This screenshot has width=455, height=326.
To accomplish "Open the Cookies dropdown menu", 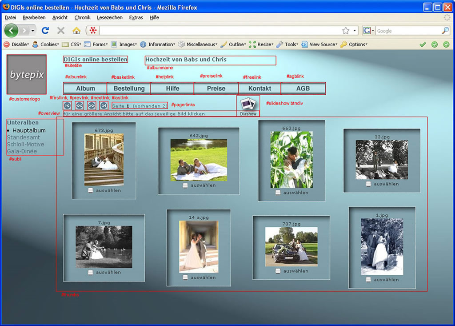I will (45, 44).
